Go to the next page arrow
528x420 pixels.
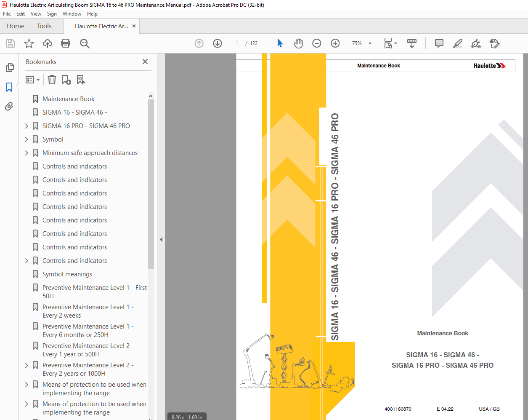[218, 43]
